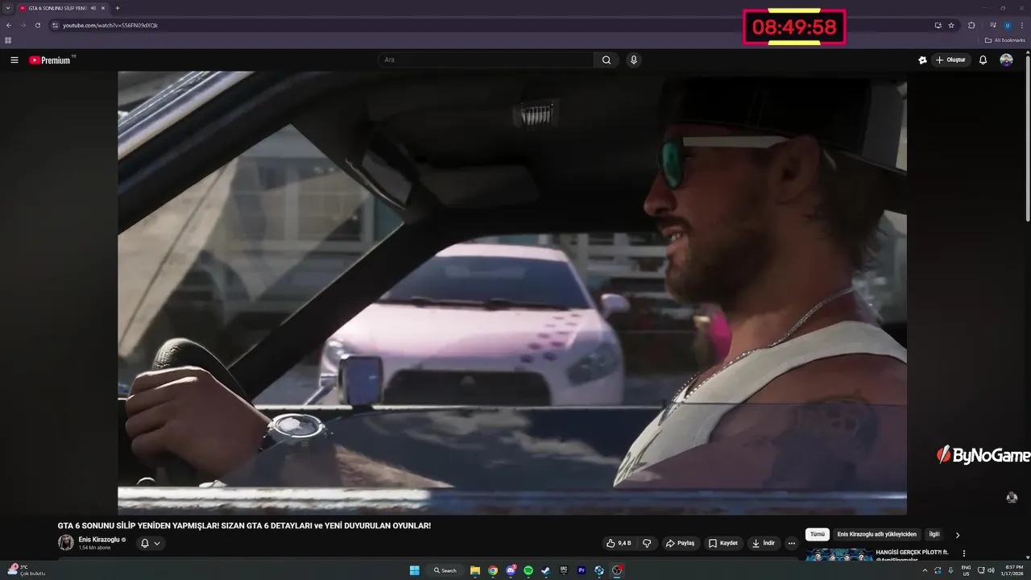View site information icon in address bar
The image size is (1031, 580).
click(55, 25)
